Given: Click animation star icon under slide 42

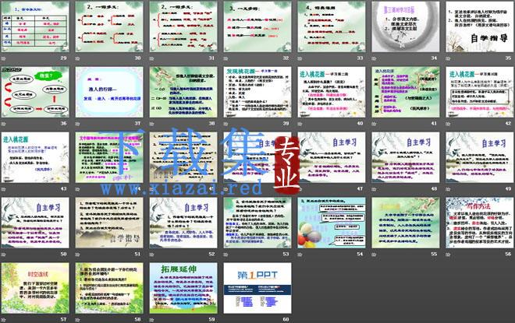Looking at the screenshot, I should coord(448,124).
